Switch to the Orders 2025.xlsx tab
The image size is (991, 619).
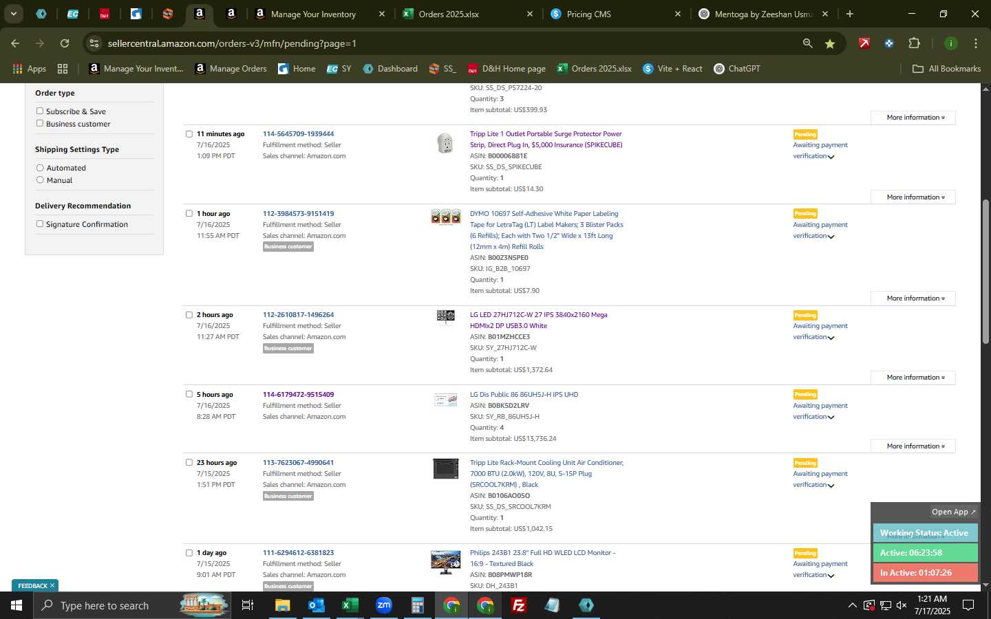click(x=449, y=14)
